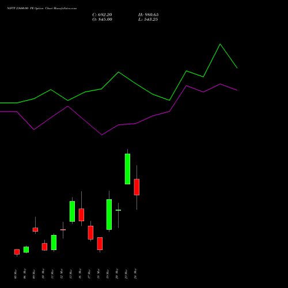Select the 09 Mar date label
Image resolution: width=288 pixels, height=288 pixels.
pos(34,274)
